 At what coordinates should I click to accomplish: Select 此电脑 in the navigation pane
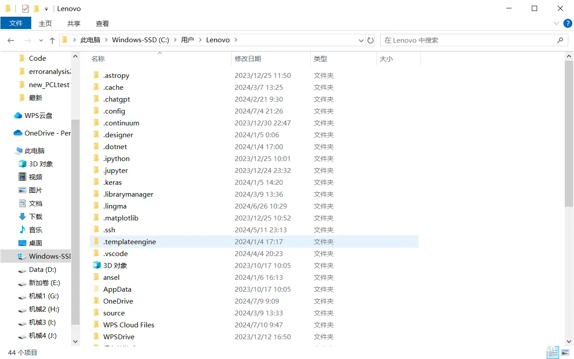click(34, 150)
